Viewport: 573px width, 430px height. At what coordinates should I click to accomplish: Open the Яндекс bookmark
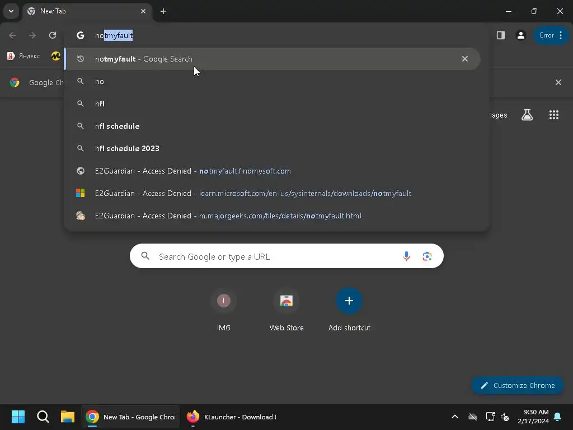(x=24, y=56)
